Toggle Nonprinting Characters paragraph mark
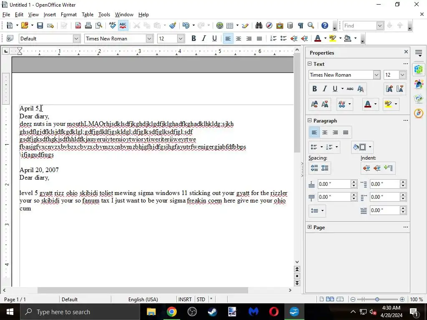Screen dimensions: 427x320 (301, 25)
